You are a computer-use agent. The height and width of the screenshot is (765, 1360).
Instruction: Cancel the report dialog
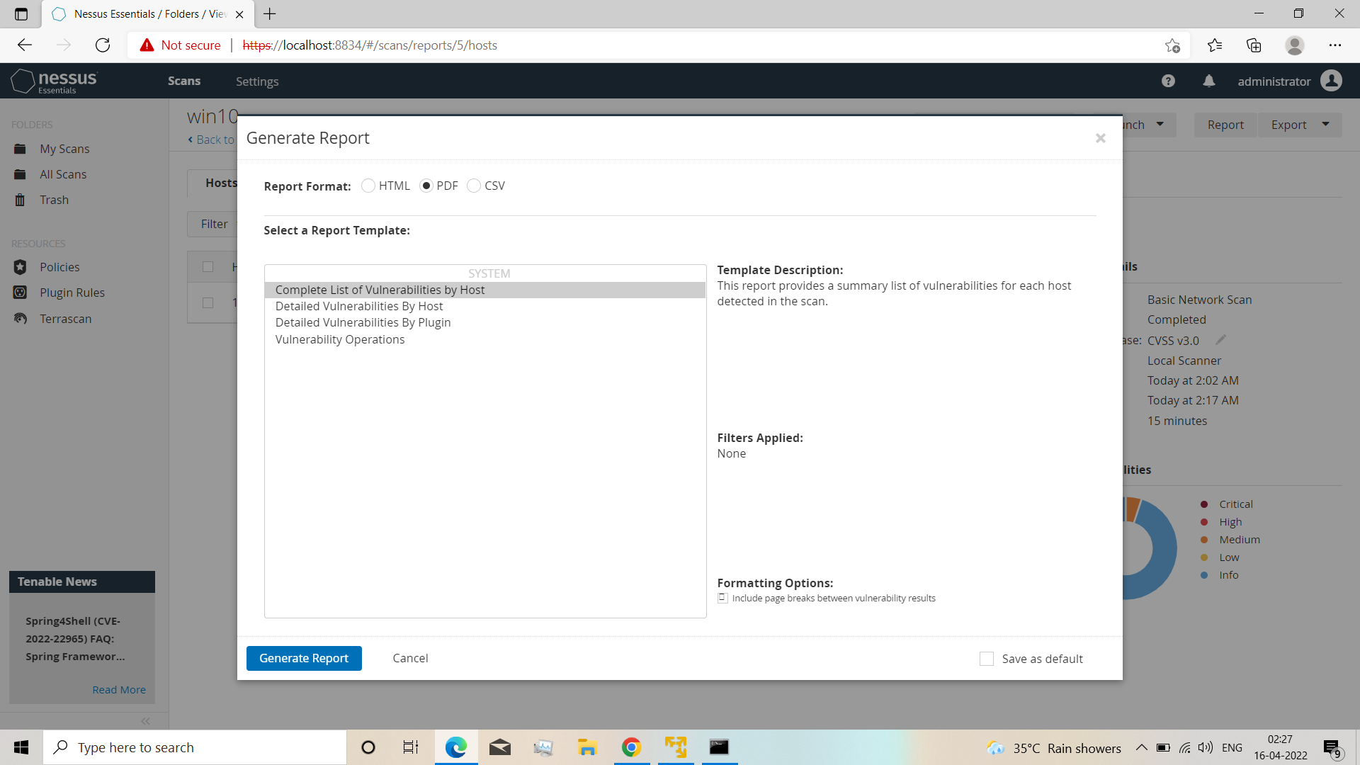pyautogui.click(x=410, y=658)
